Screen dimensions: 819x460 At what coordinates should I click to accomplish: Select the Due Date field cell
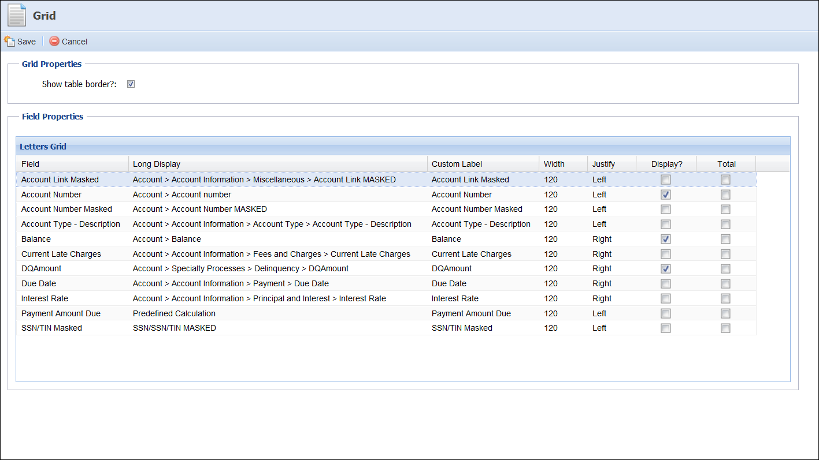72,283
